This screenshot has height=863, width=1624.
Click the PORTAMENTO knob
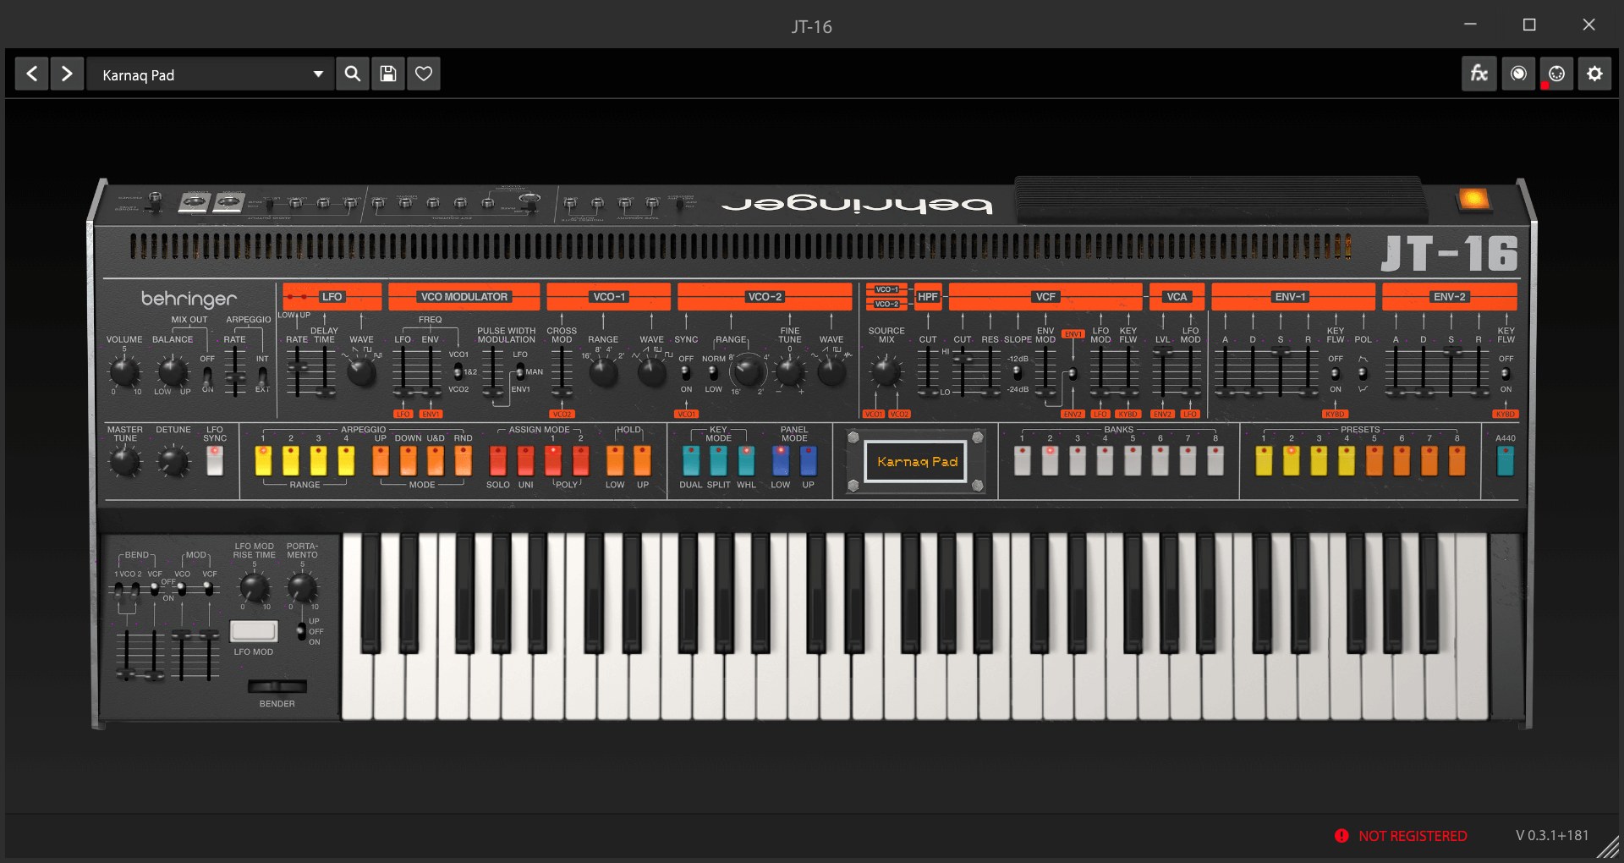pos(302,586)
